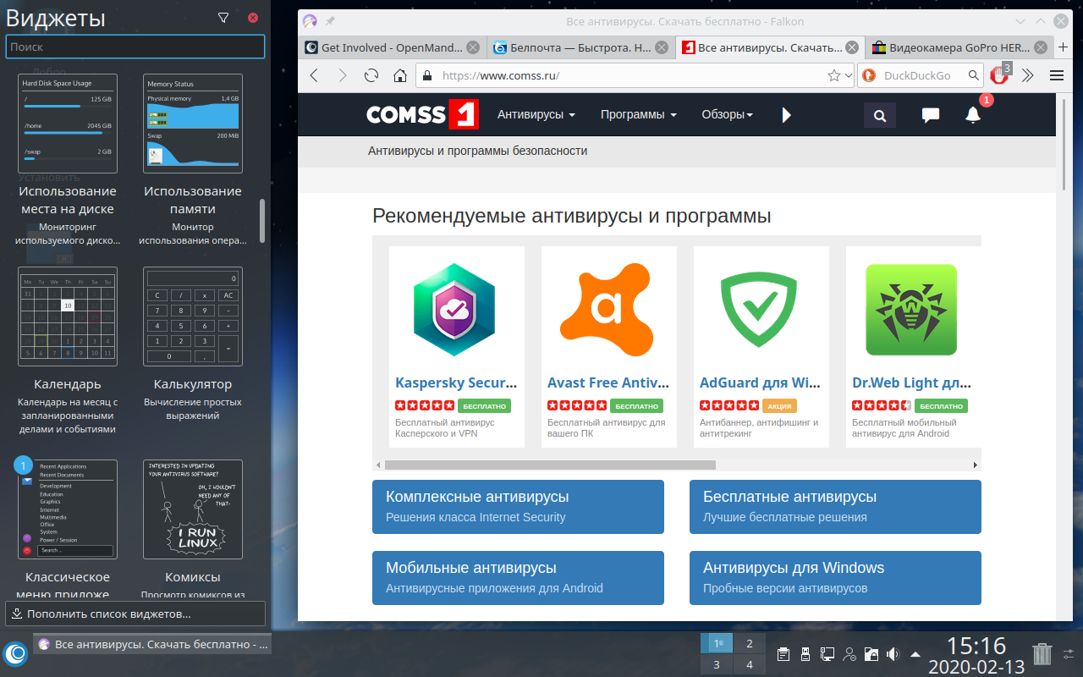
Task: Go forward in browser history
Action: [x=343, y=75]
